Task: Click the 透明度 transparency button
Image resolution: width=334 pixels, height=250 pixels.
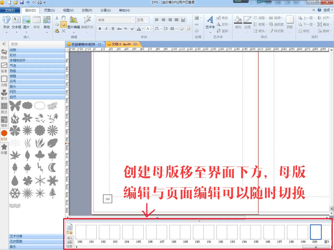Action: click(276, 25)
